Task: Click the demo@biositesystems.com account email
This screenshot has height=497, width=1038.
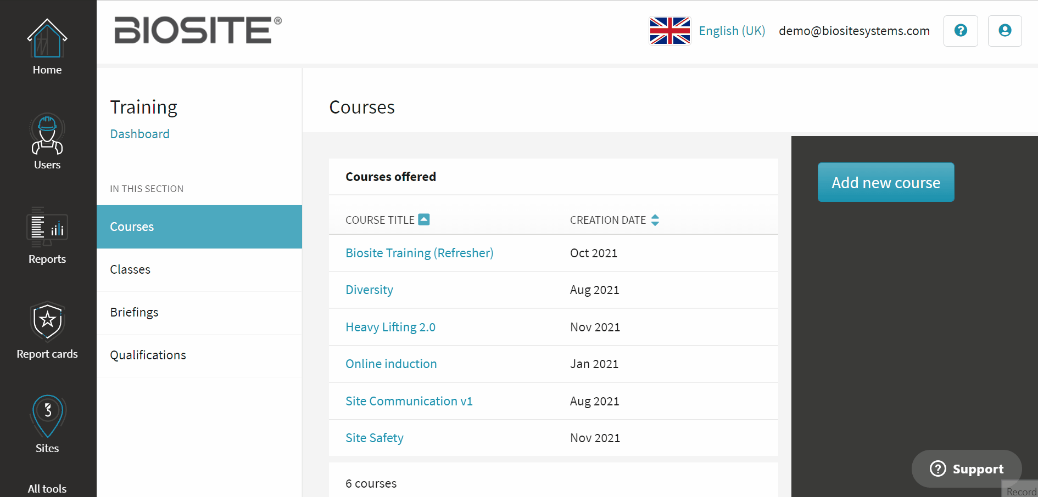Action: pos(854,31)
